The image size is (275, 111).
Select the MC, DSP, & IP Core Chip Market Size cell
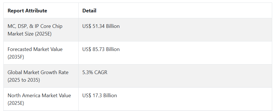(41, 30)
